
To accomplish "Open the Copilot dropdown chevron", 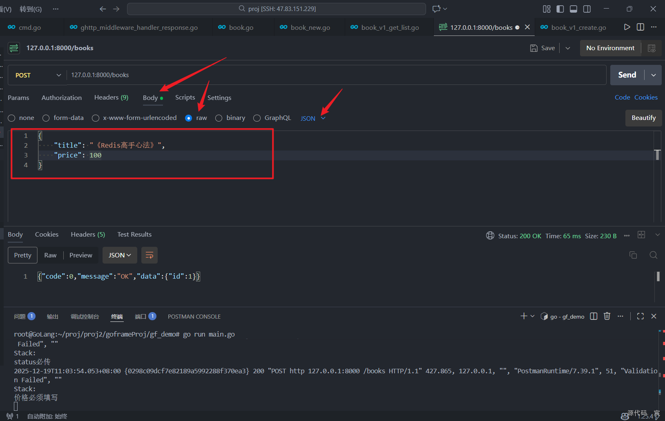I will click(445, 9).
